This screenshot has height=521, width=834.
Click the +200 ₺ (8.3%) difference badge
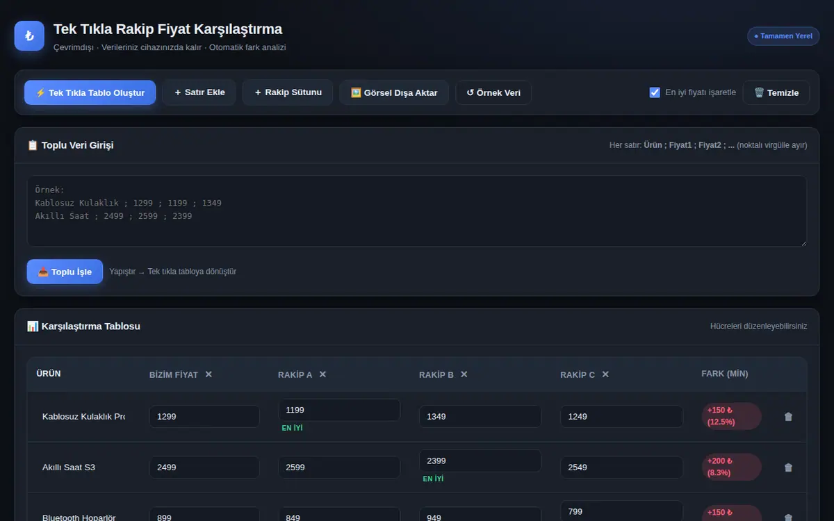pyautogui.click(x=731, y=467)
